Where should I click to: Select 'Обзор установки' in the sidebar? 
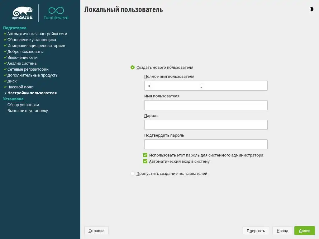[23, 105]
